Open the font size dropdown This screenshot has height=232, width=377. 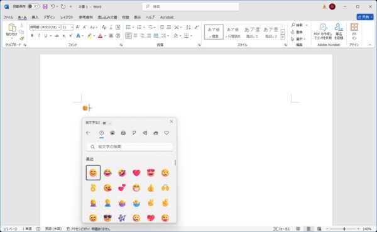tap(72, 27)
